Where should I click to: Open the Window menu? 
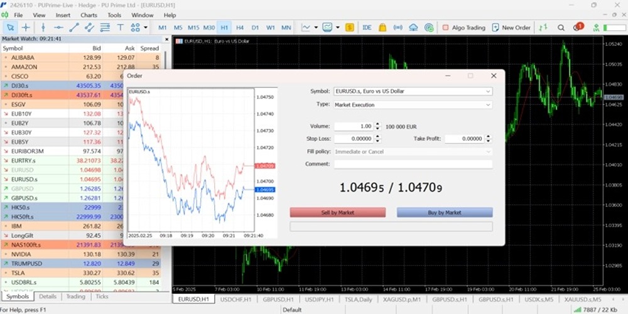(x=143, y=15)
